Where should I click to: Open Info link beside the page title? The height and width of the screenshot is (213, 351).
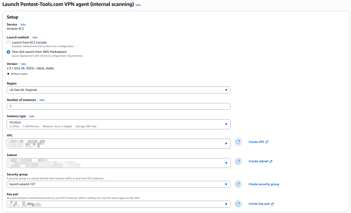pyautogui.click(x=138, y=5)
